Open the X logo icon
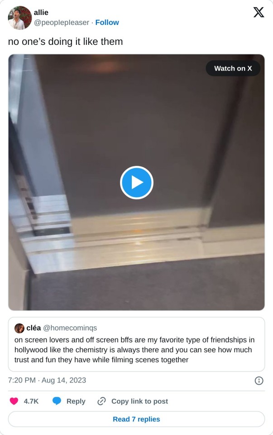The width and height of the screenshot is (273, 435). (x=259, y=12)
